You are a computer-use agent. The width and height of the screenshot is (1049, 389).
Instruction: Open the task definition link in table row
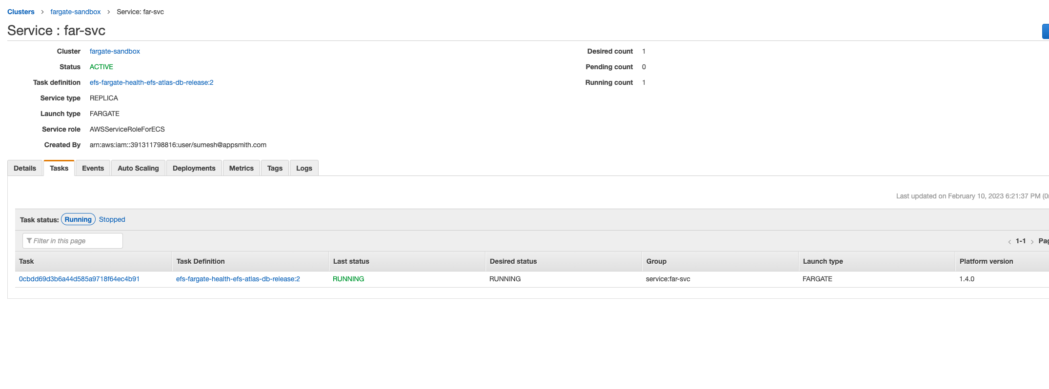coord(238,279)
